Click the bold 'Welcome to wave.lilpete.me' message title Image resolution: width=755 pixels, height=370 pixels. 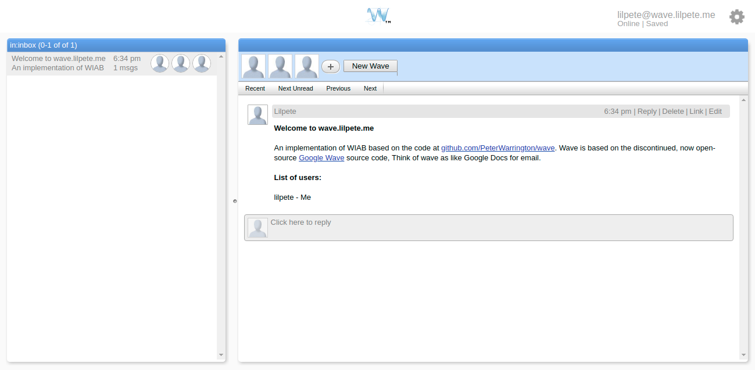[x=324, y=128]
